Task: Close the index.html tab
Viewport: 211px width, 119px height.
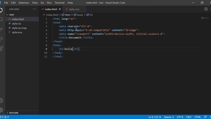Action: [x=60, y=9]
